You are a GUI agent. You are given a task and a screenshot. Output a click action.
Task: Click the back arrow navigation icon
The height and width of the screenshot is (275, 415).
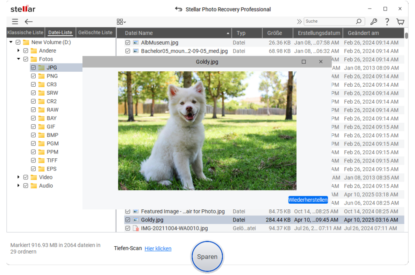click(28, 21)
